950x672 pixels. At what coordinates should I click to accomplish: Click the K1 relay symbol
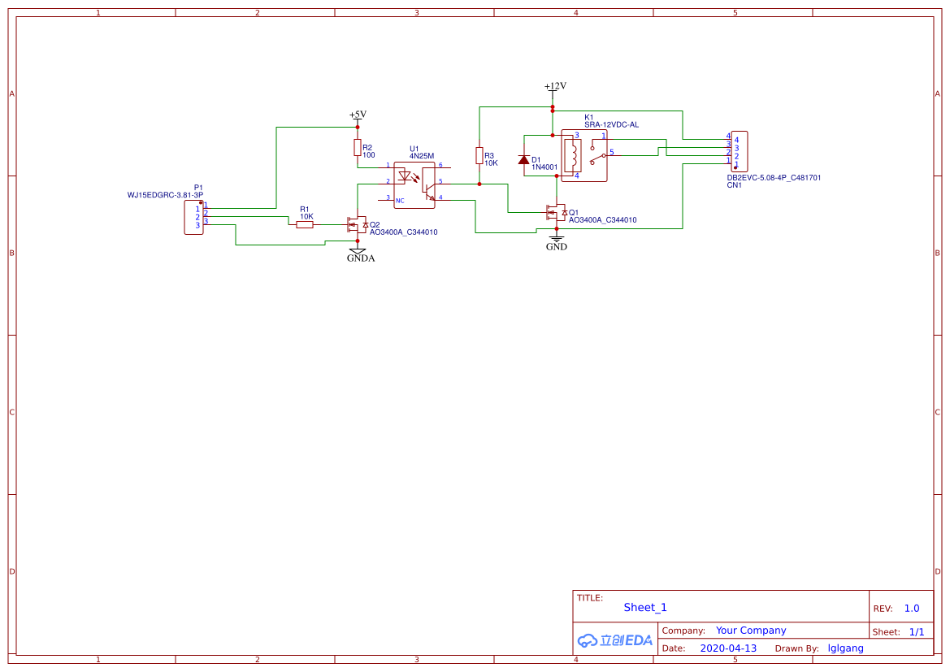point(584,156)
